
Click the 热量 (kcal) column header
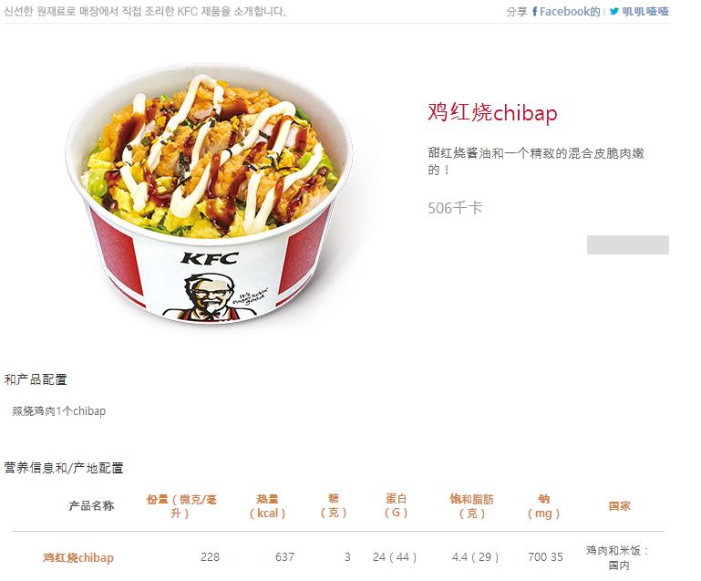click(x=267, y=506)
